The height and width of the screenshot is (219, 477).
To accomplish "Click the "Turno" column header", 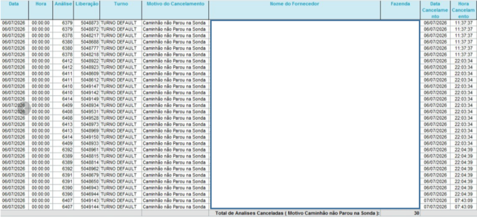I will [x=121, y=10].
